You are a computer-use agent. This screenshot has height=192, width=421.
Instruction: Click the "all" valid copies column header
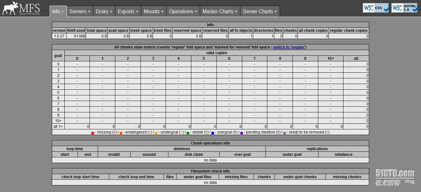[356, 59]
